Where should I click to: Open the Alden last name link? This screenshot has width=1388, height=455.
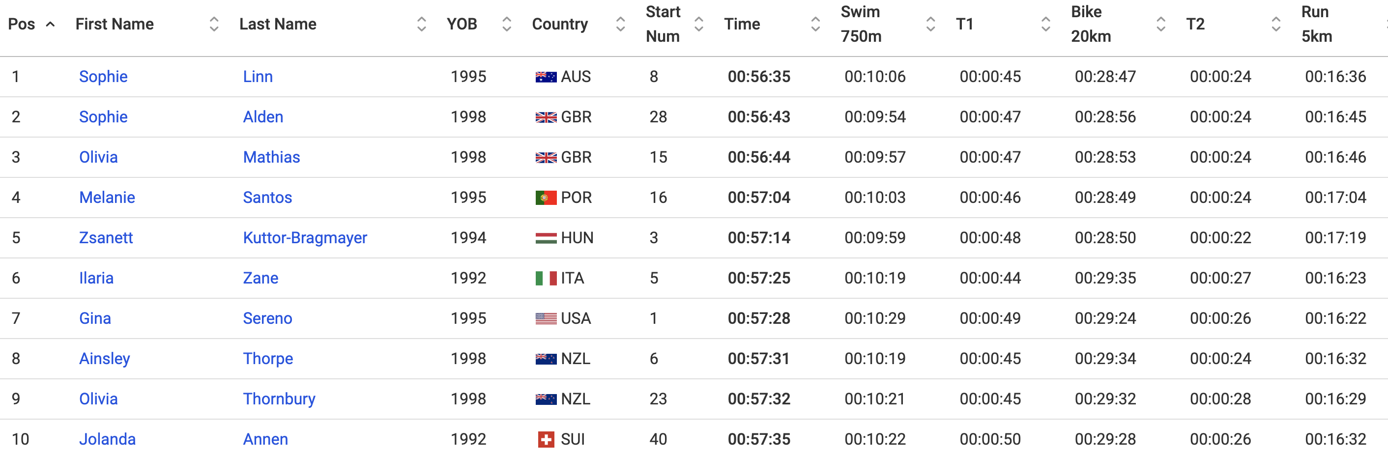point(263,117)
